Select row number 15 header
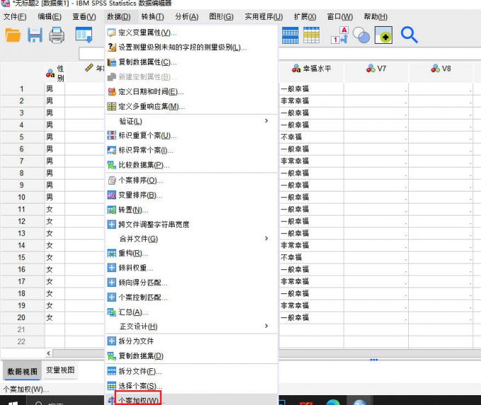 click(x=21, y=257)
